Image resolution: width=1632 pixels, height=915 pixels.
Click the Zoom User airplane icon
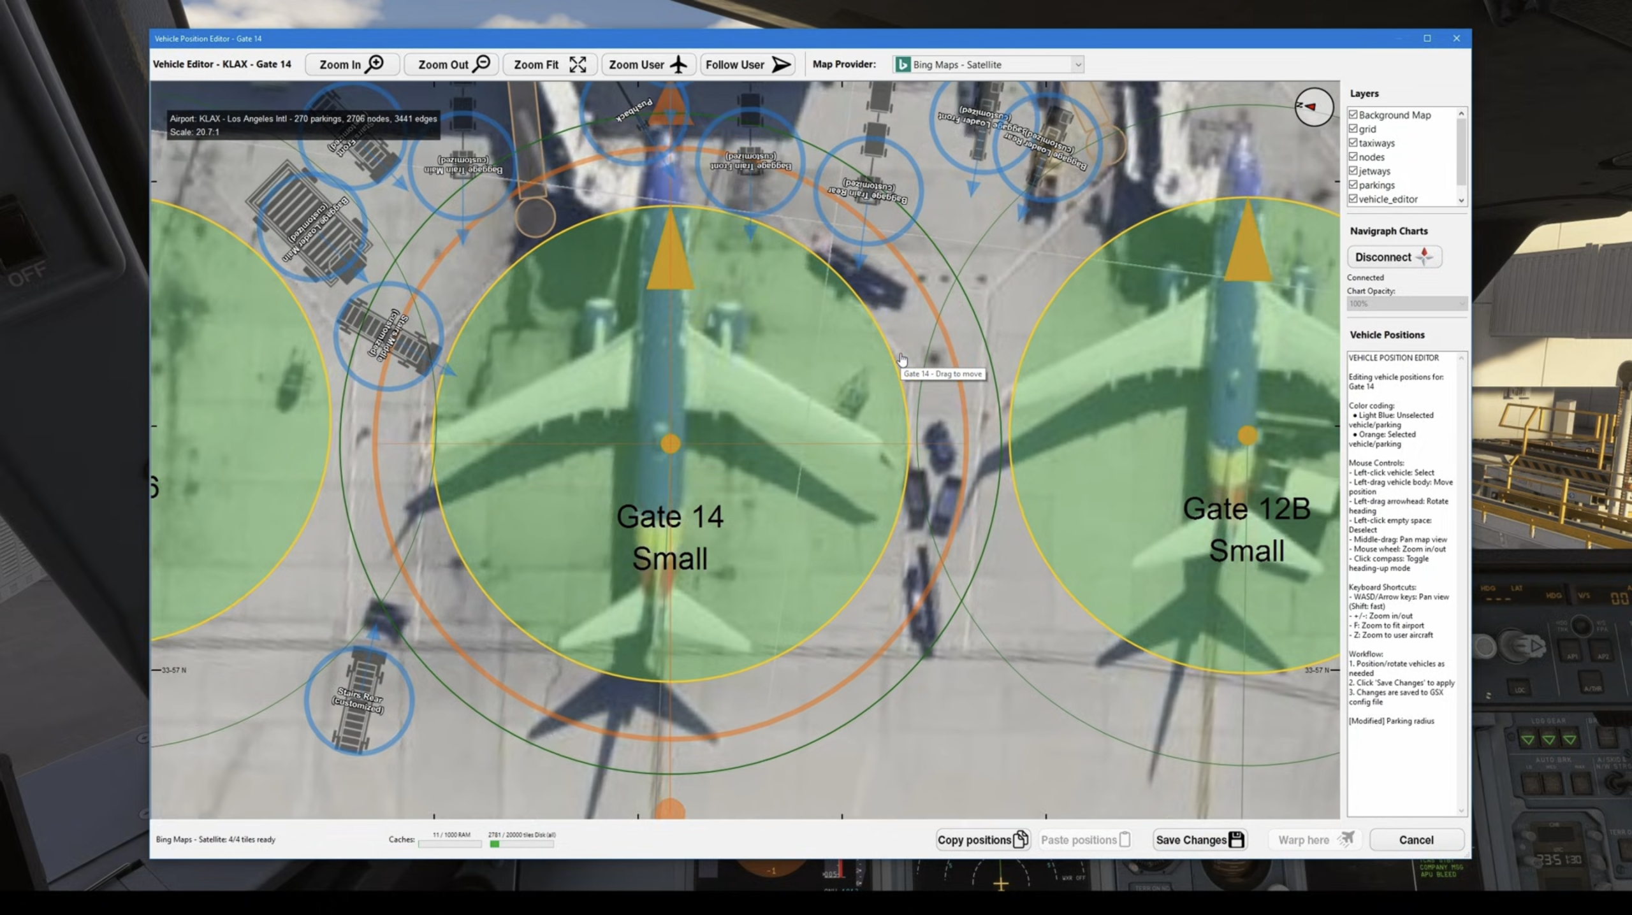pyautogui.click(x=679, y=64)
